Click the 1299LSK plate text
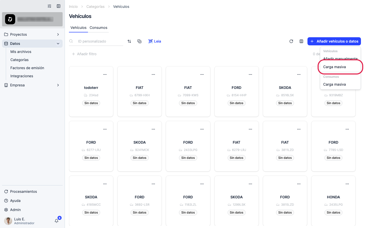The image size is (365, 228). coord(239,205)
